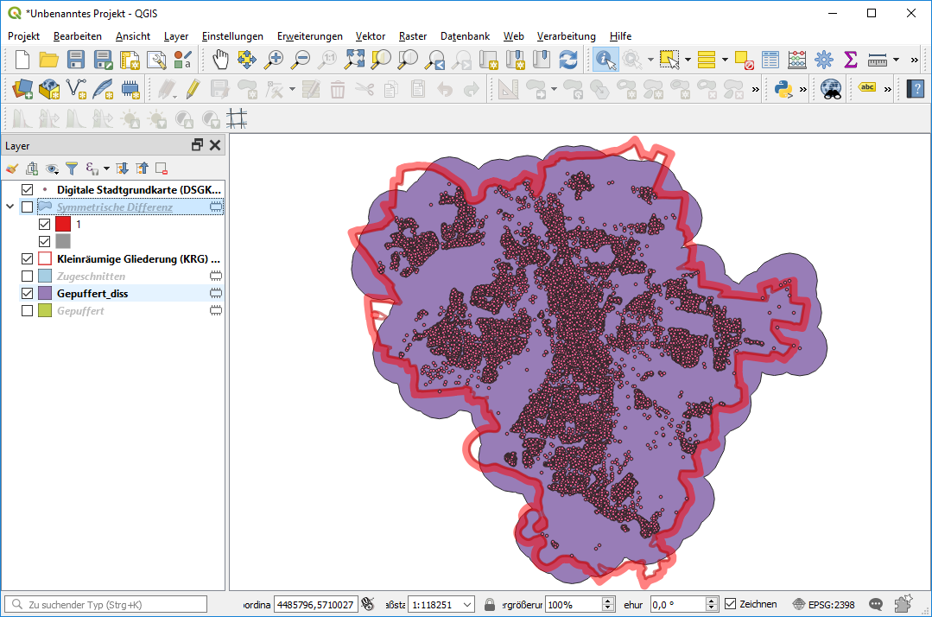Viewport: 932px width, 617px height.
Task: Click Zoom Full extent icon
Action: [354, 60]
